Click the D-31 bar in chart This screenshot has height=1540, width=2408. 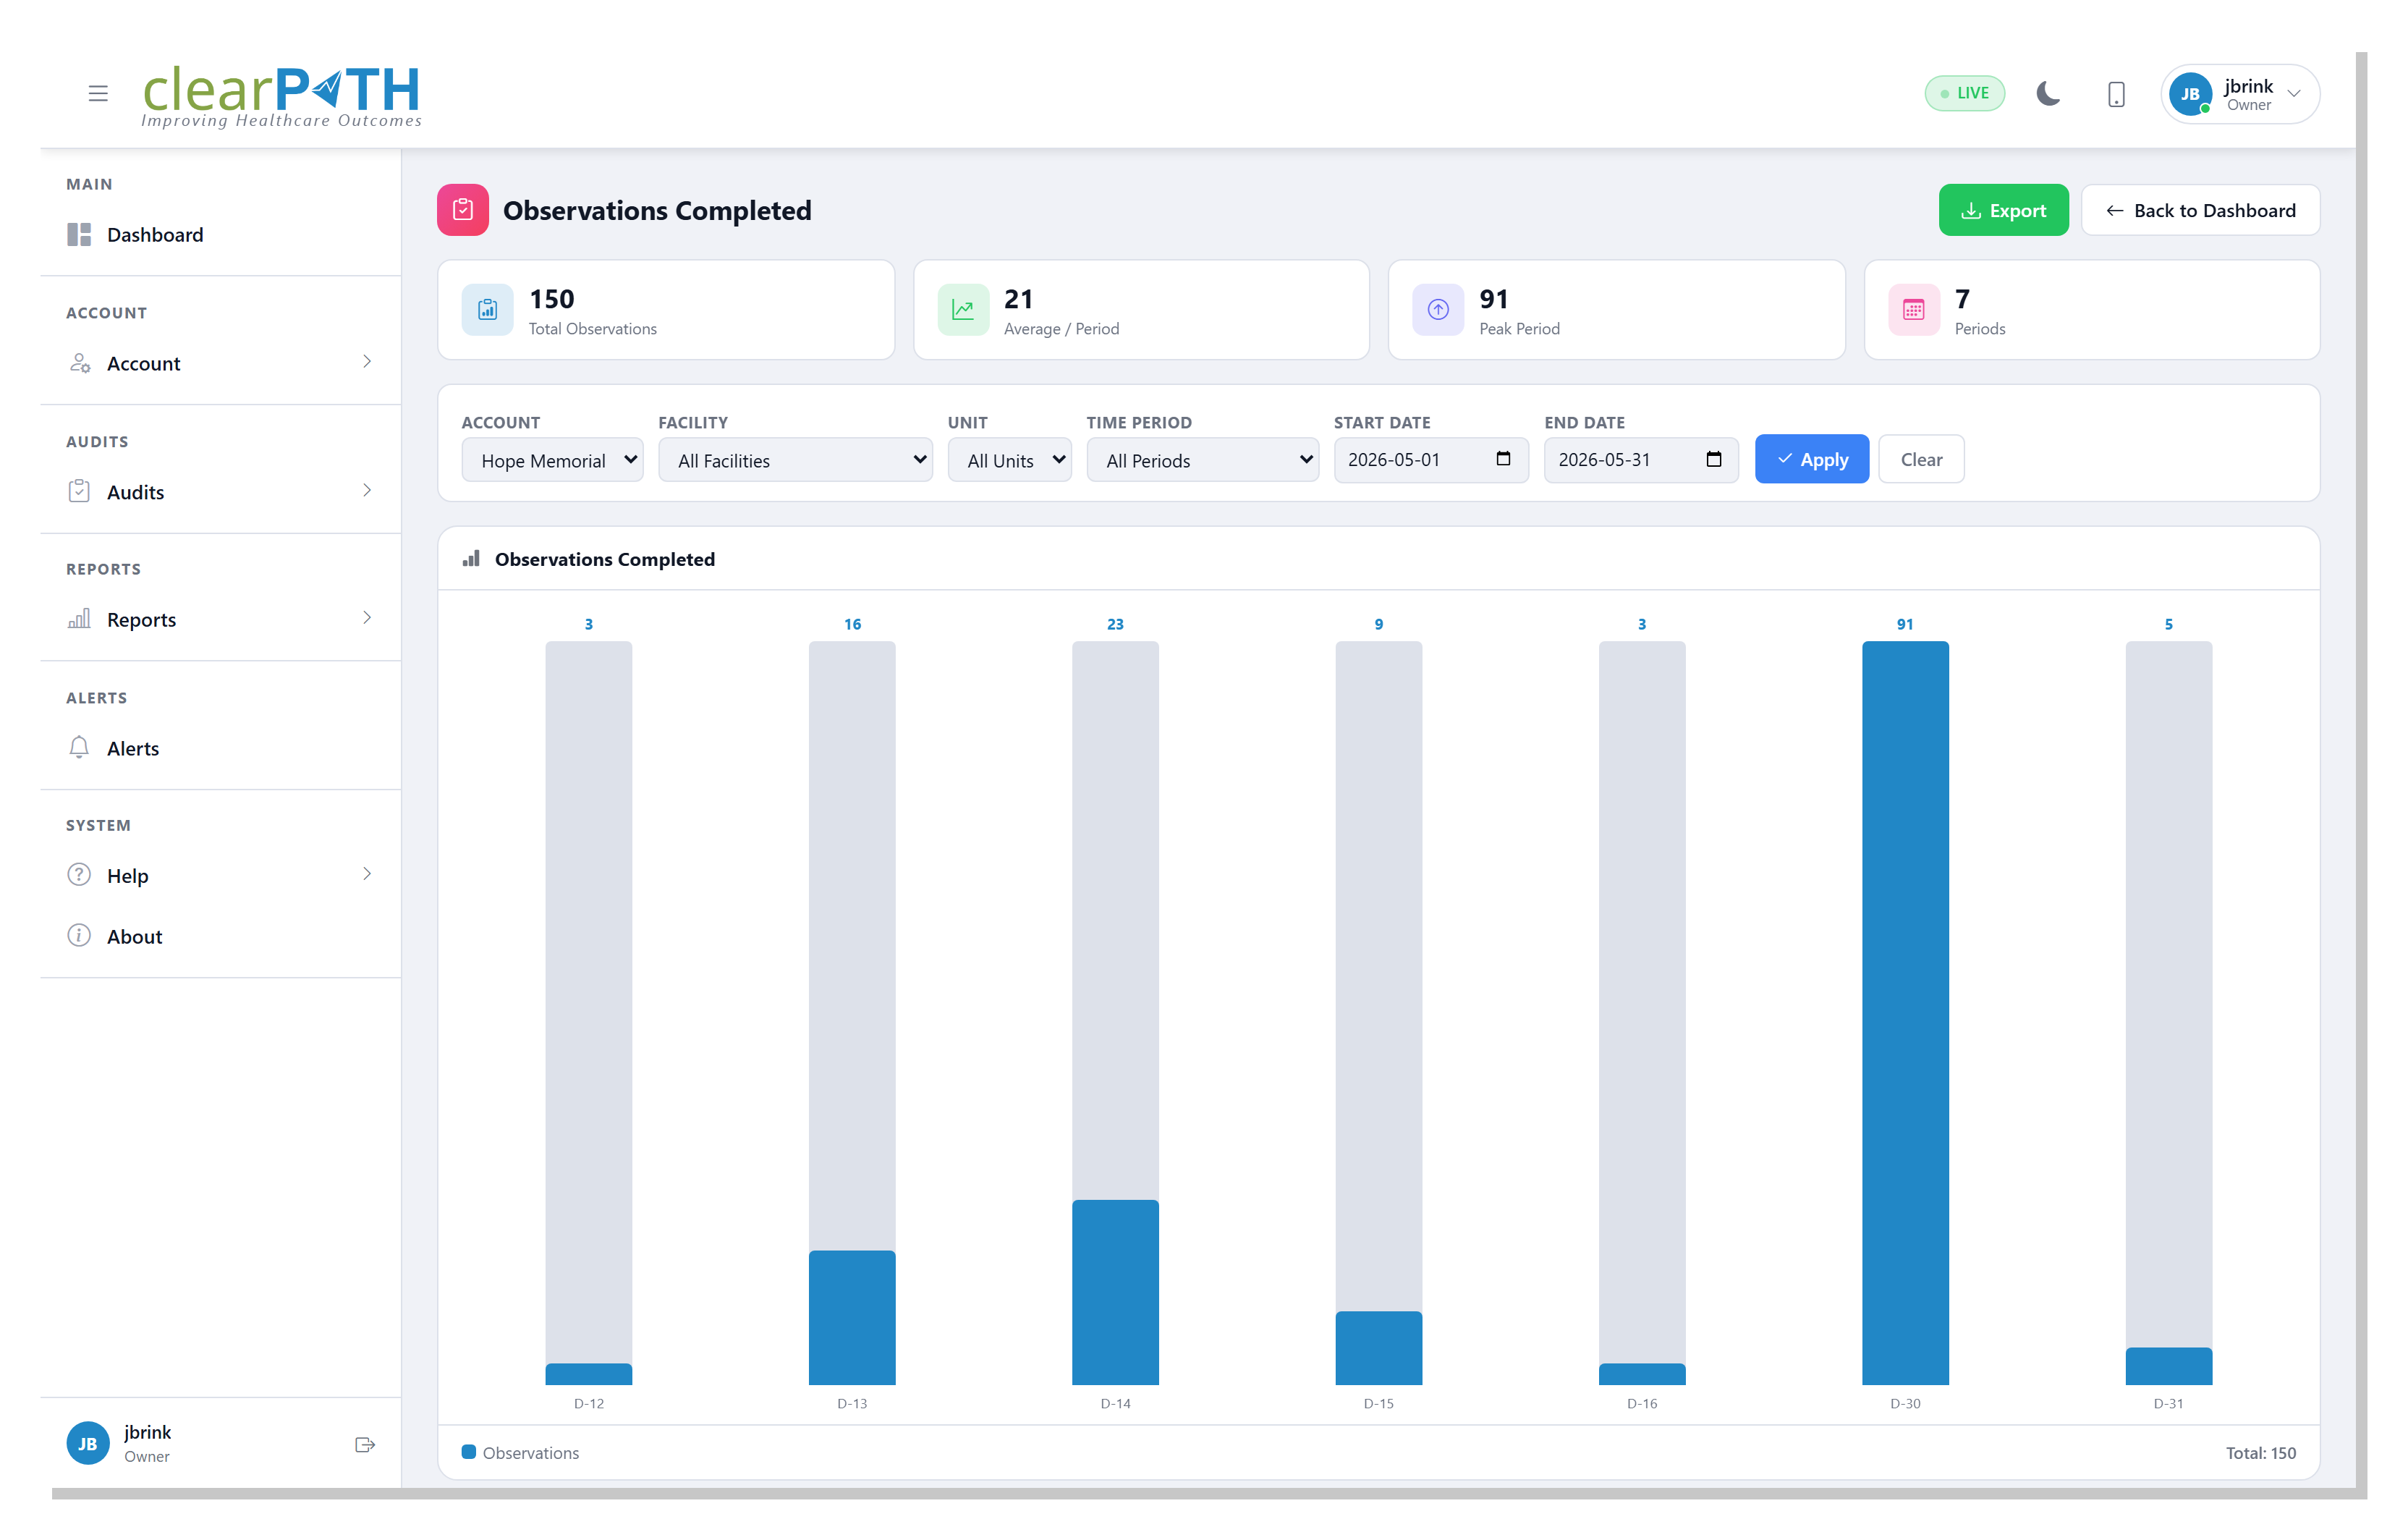pos(2169,1366)
